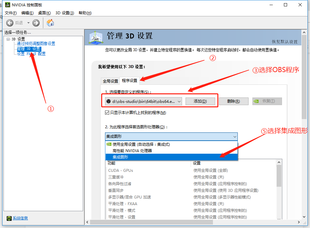Open the 集成图形 graphics processor combo box
Viewport: 310px width, 228px height.
171,137
